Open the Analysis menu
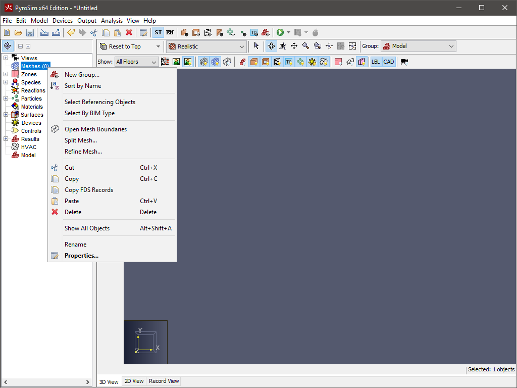Viewport: 517px width, 388px height. (x=112, y=20)
